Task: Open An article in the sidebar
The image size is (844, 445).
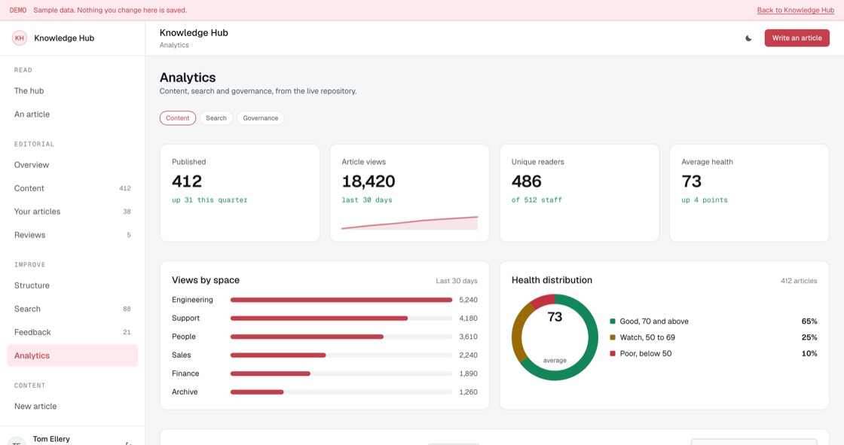Action: point(72,114)
